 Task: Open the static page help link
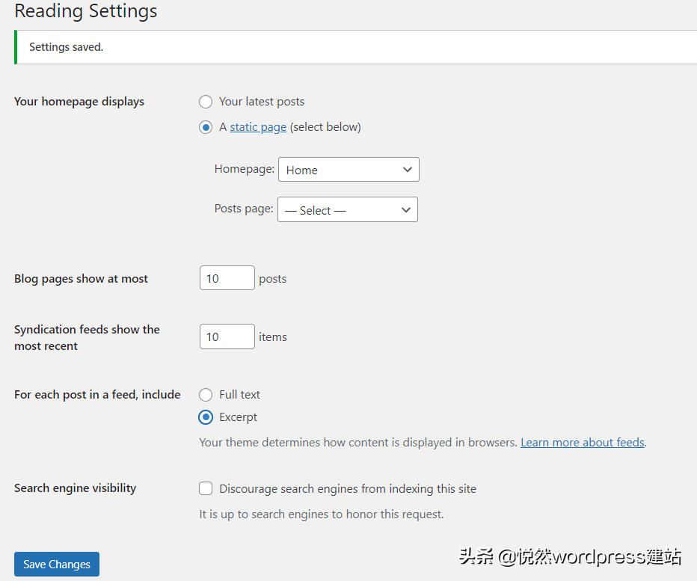pyautogui.click(x=258, y=127)
